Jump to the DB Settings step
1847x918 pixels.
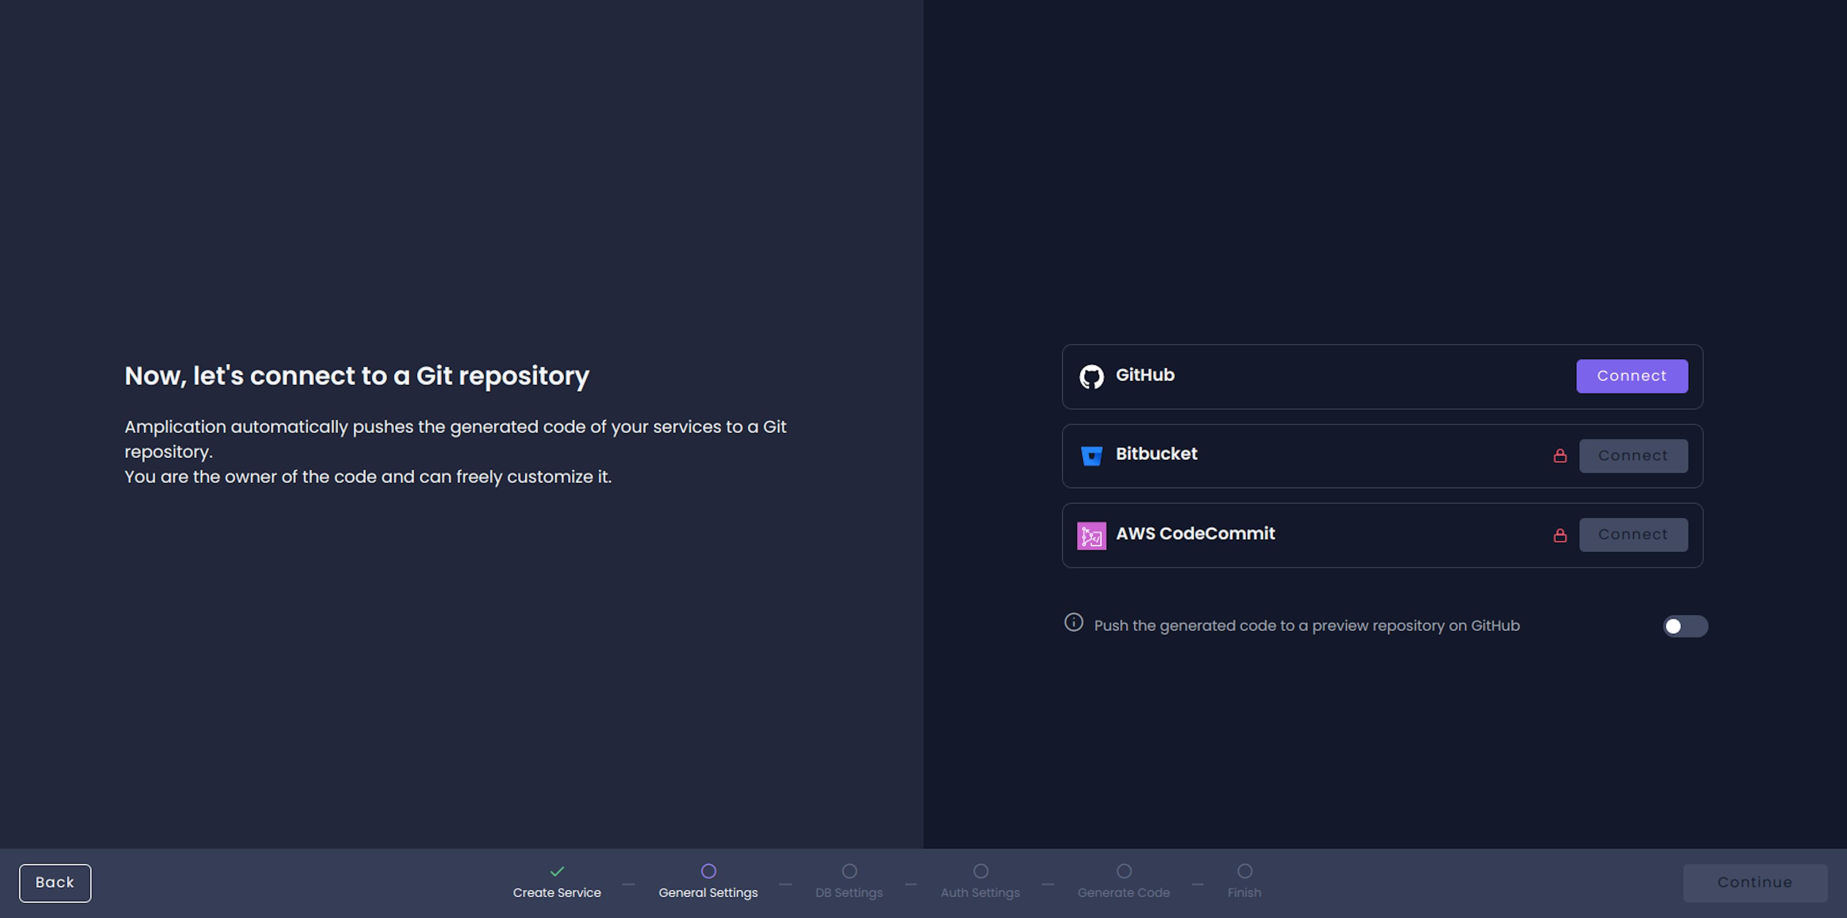(x=849, y=881)
